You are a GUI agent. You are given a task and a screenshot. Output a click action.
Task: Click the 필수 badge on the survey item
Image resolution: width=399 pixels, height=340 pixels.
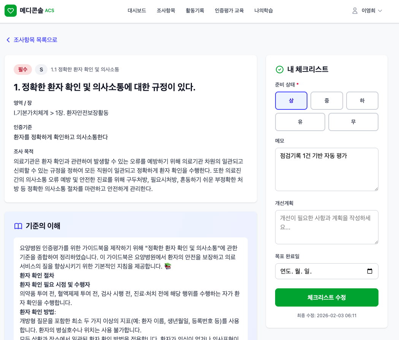[x=22, y=70]
